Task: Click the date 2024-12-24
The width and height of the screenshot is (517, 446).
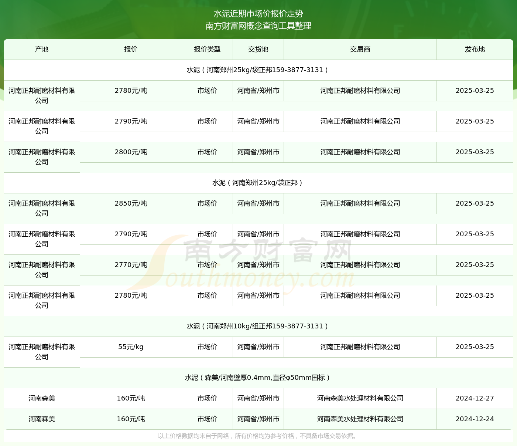Action: click(x=475, y=419)
